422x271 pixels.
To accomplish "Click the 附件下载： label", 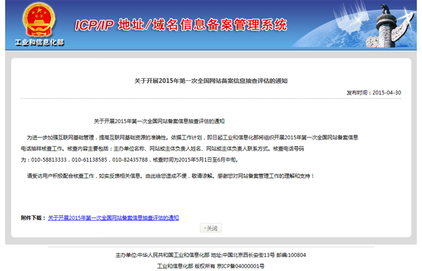I will coord(34,218).
